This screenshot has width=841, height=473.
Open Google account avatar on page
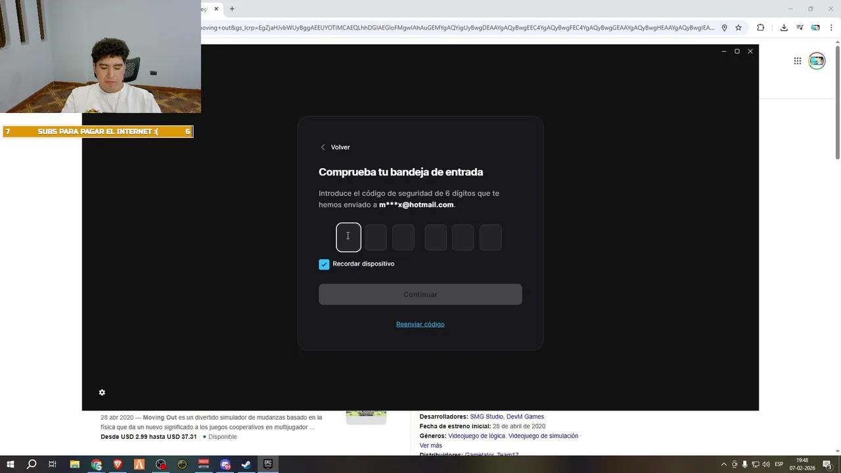(817, 61)
